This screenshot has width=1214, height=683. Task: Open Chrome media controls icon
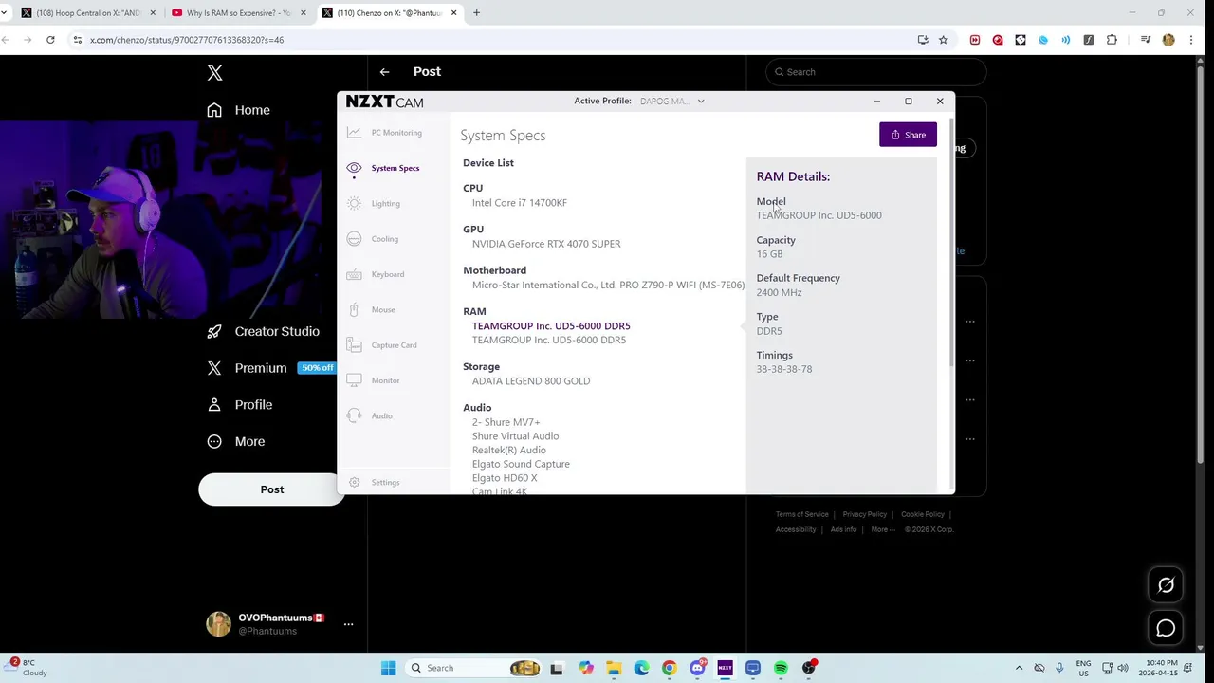[1146, 40]
